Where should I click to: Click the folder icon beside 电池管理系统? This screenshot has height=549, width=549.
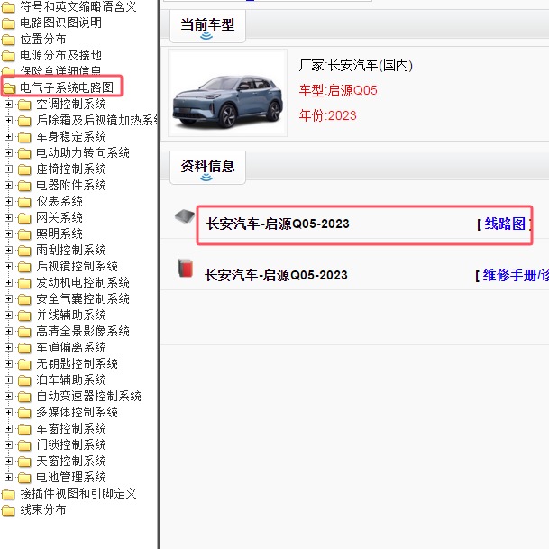coord(24,478)
